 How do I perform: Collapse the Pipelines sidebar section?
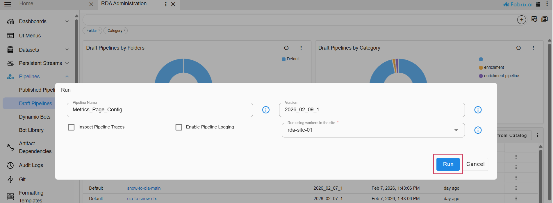point(67,77)
